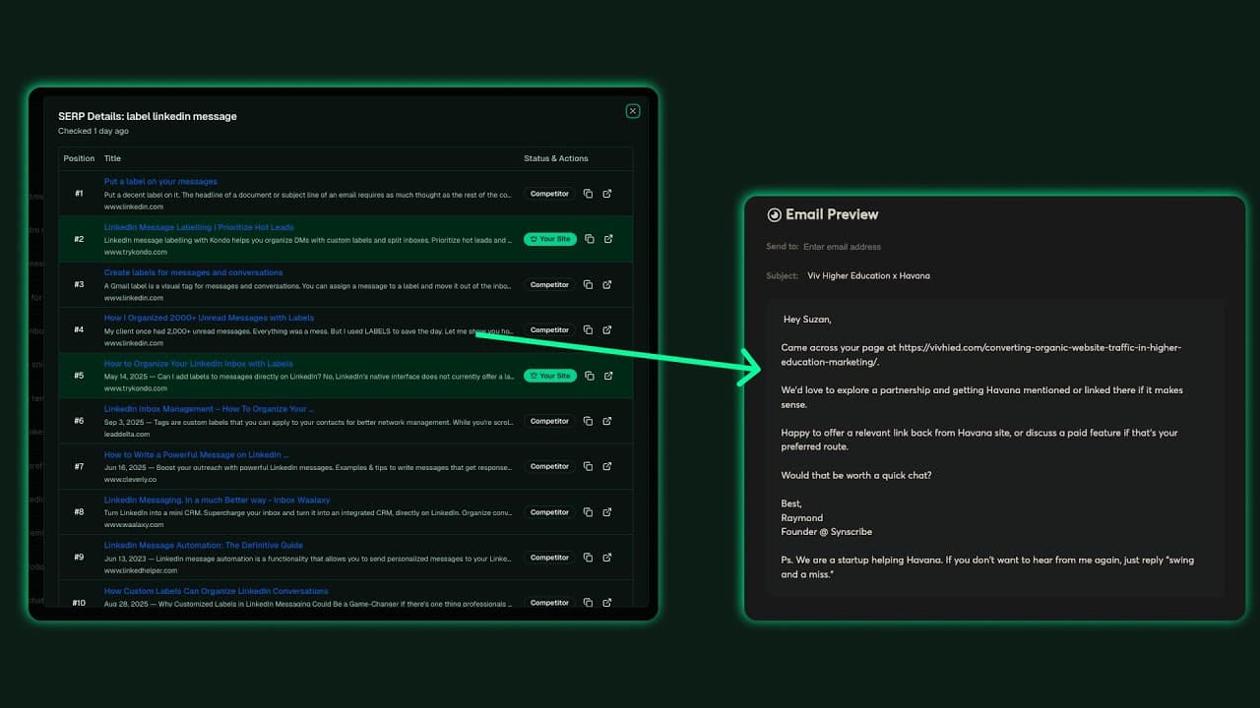The image size is (1260, 708).
Task: Open result #4 with the external link icon
Action: [x=607, y=330]
